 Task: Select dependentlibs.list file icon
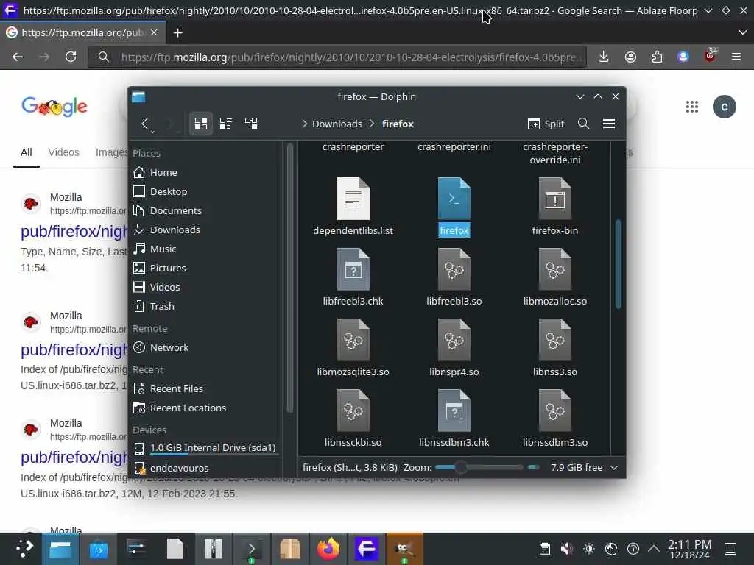[x=353, y=199]
